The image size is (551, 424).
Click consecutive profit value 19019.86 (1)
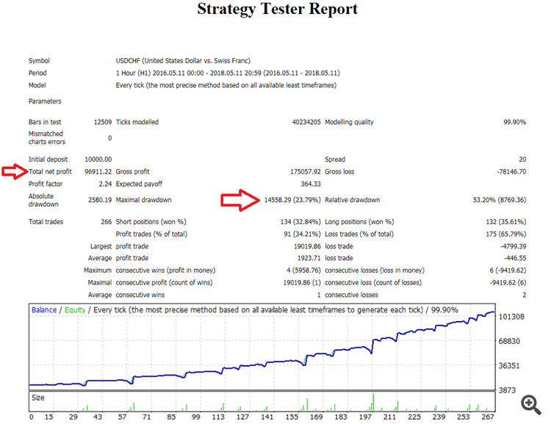point(302,283)
